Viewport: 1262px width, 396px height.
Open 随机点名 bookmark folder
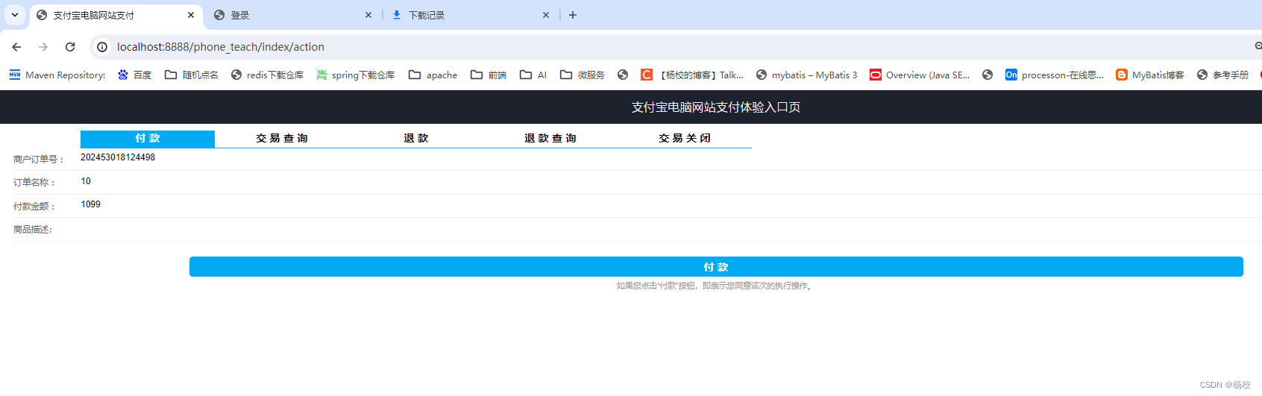[x=192, y=75]
